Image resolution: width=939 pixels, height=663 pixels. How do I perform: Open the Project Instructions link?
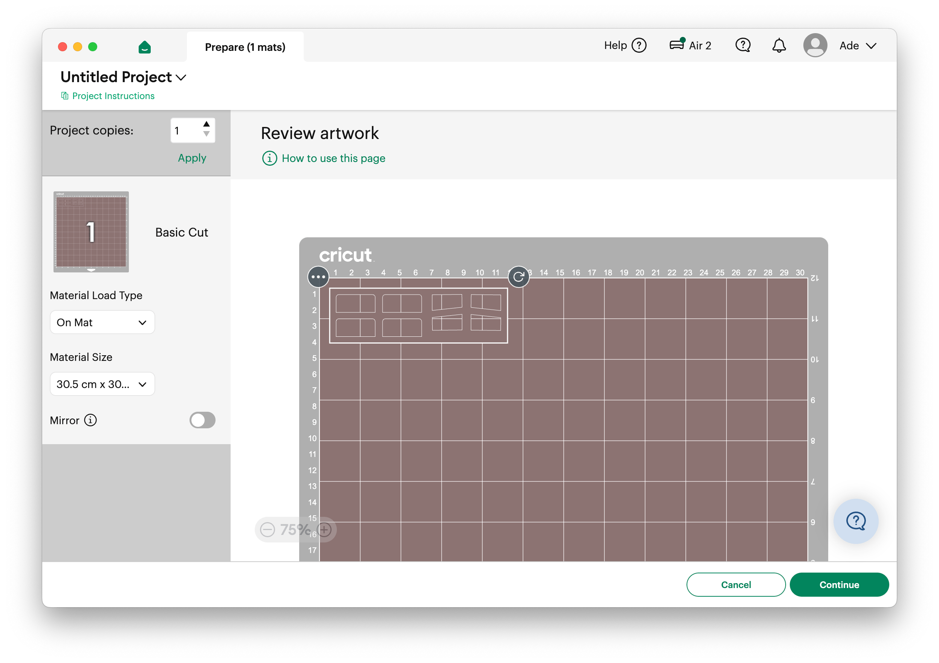click(x=113, y=96)
